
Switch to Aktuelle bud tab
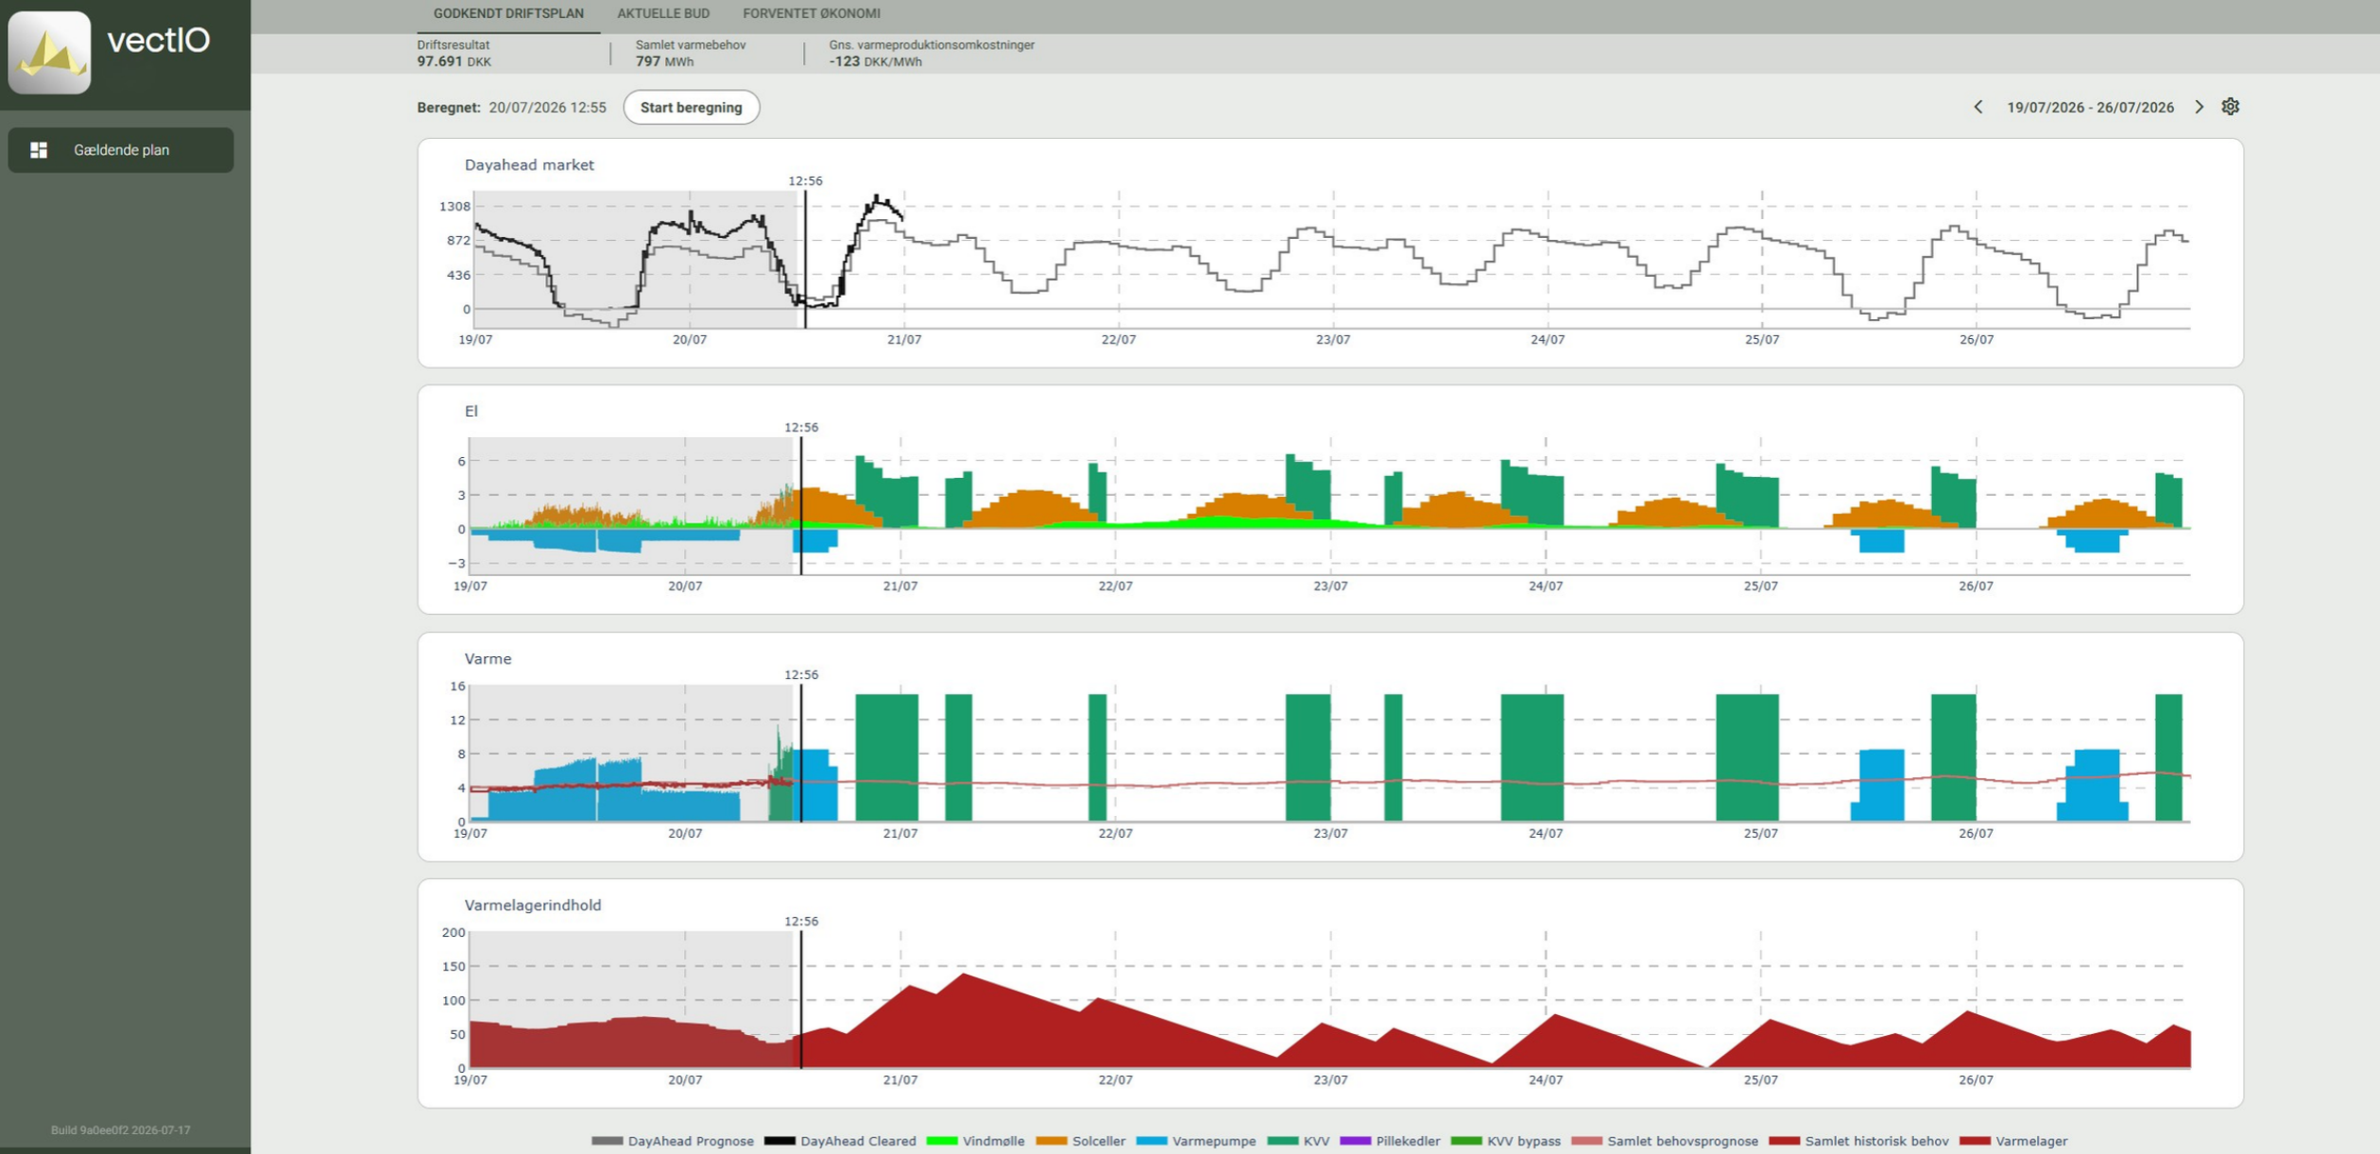(x=663, y=13)
